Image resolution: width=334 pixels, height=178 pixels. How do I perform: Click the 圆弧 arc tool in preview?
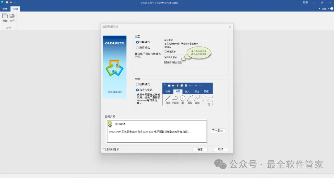coord(190,100)
